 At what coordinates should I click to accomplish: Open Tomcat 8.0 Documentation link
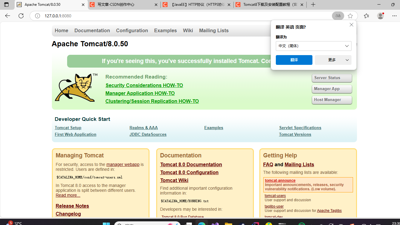pos(191,164)
